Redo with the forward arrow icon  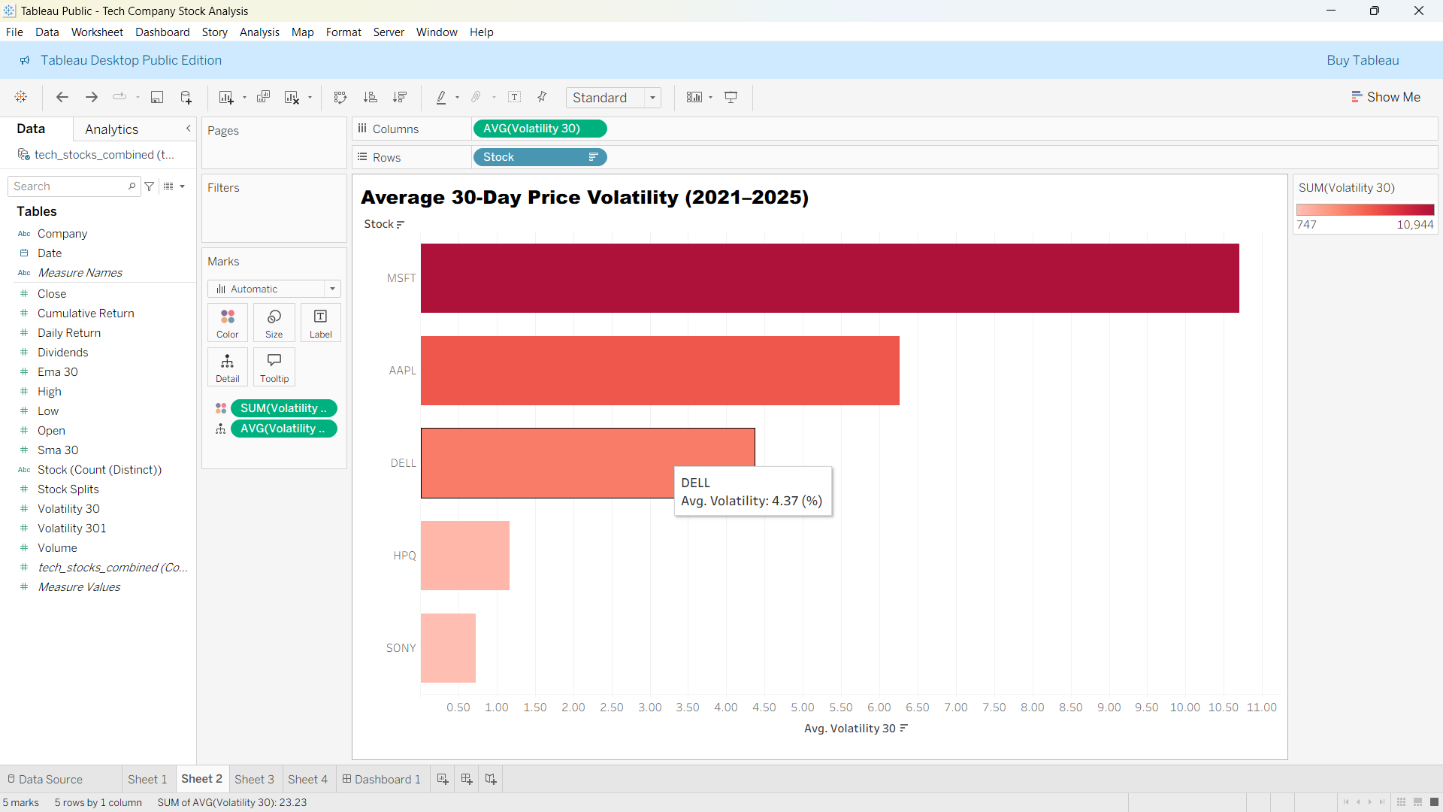(92, 97)
